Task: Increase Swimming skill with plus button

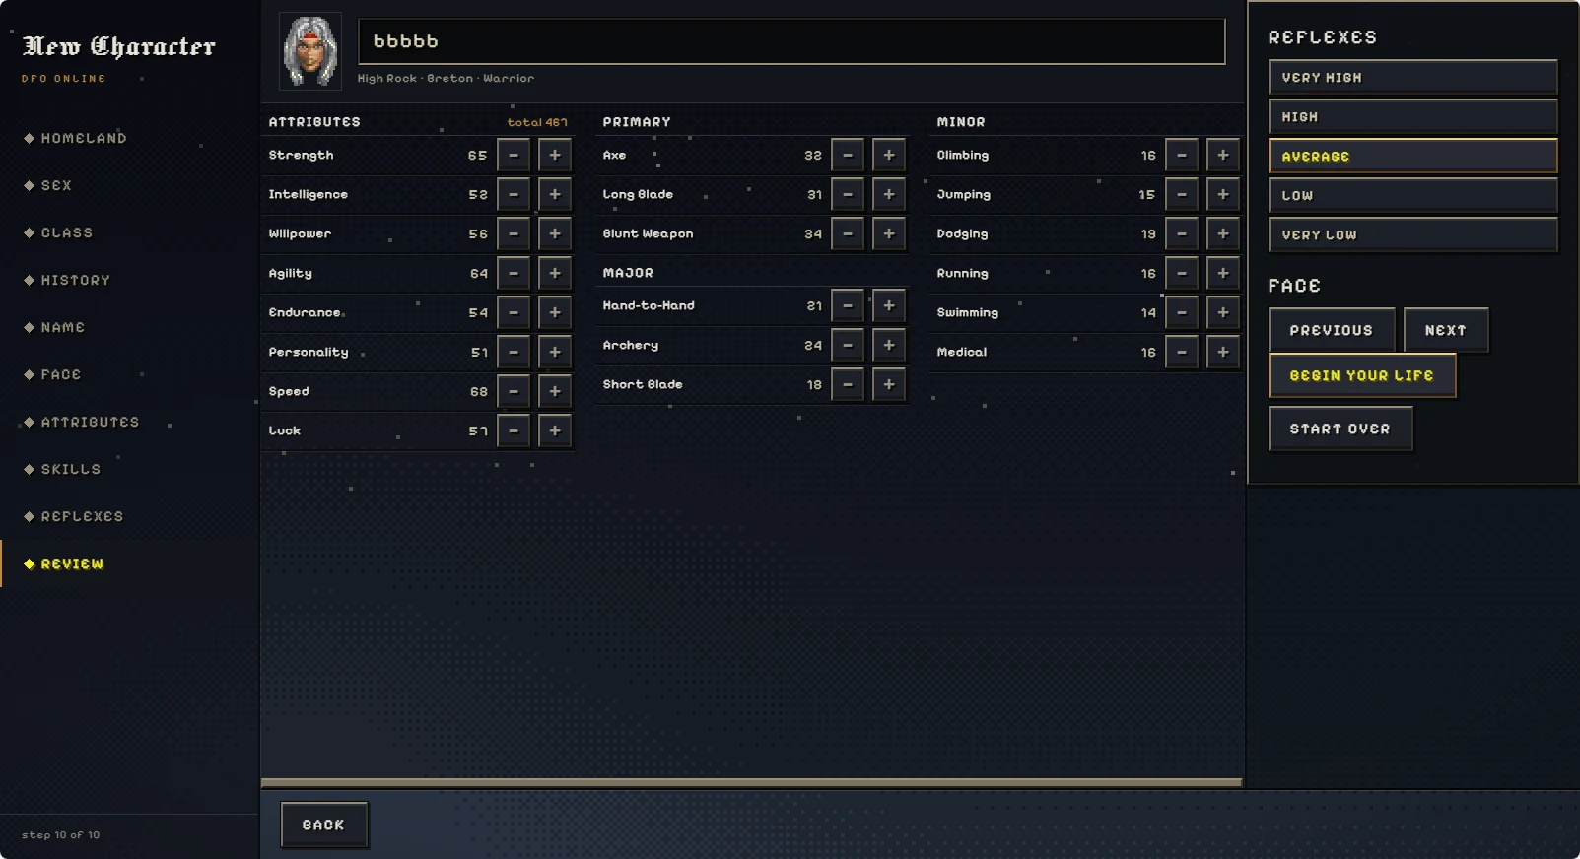Action: pyautogui.click(x=1223, y=312)
